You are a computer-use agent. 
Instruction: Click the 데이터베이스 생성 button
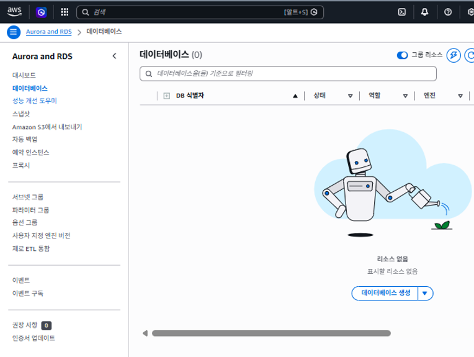pyautogui.click(x=385, y=293)
